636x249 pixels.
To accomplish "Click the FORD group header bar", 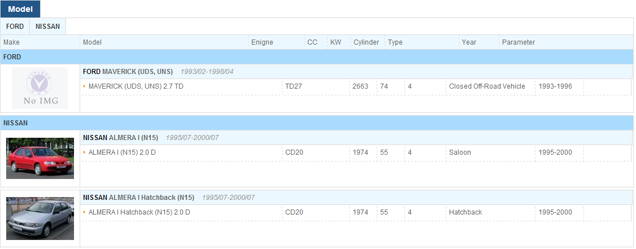I will click(x=317, y=57).
